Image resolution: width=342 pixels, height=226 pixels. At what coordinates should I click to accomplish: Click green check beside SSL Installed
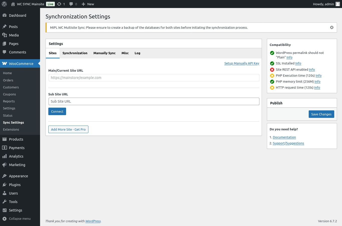tap(272, 63)
